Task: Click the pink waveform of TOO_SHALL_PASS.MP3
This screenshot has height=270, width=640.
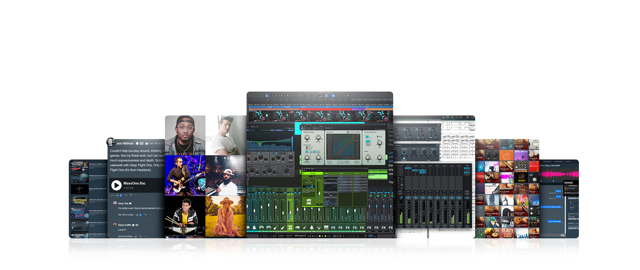Action: [x=559, y=174]
